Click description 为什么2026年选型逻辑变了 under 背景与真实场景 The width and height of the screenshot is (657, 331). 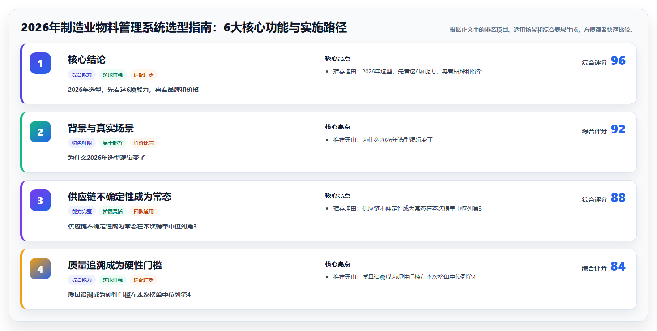click(107, 158)
